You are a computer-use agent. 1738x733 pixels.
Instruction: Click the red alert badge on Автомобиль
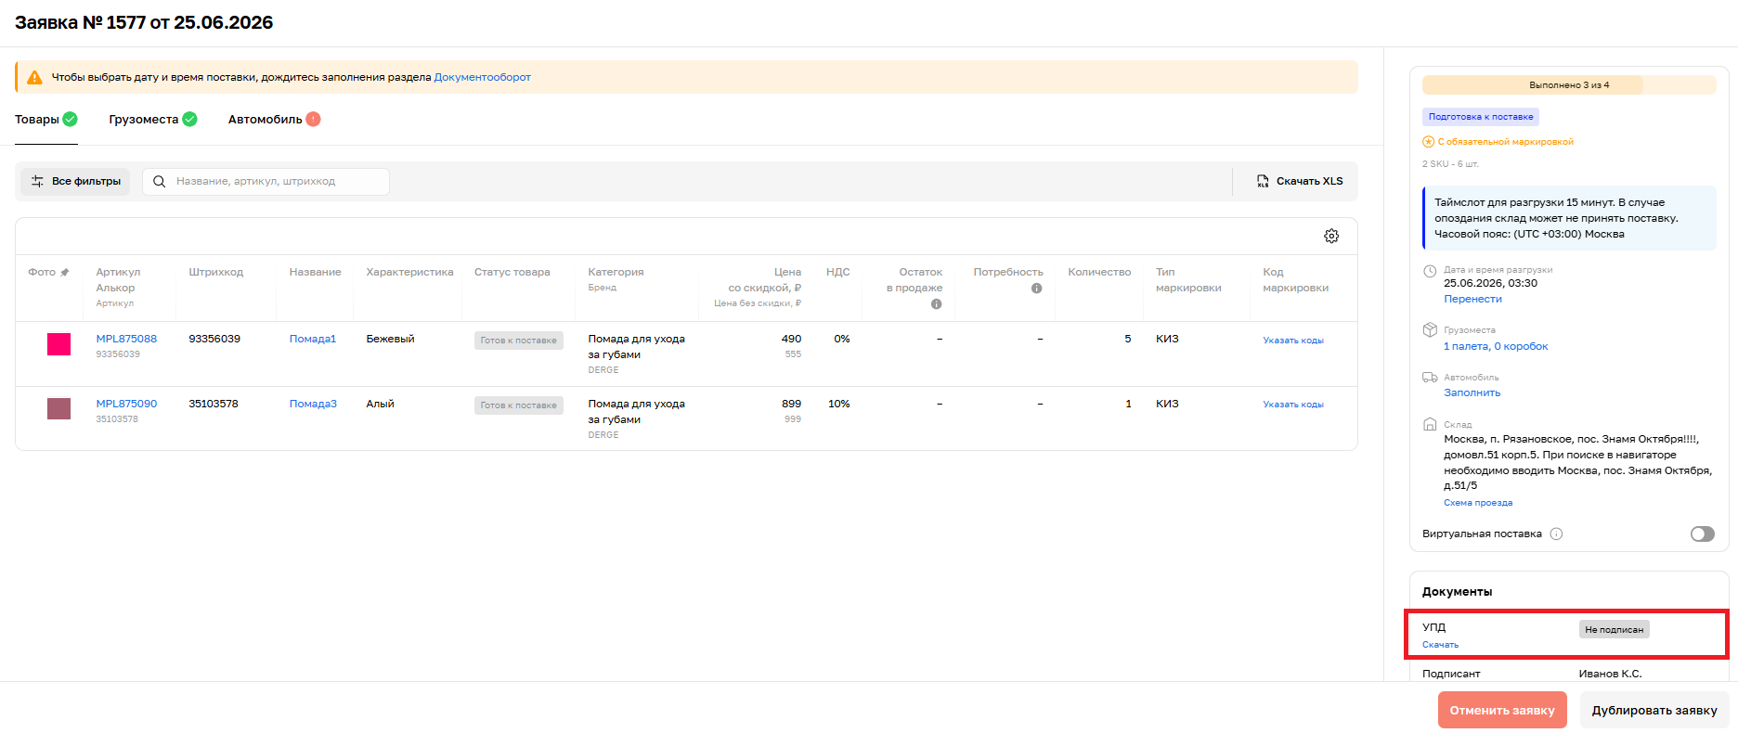pyautogui.click(x=314, y=119)
